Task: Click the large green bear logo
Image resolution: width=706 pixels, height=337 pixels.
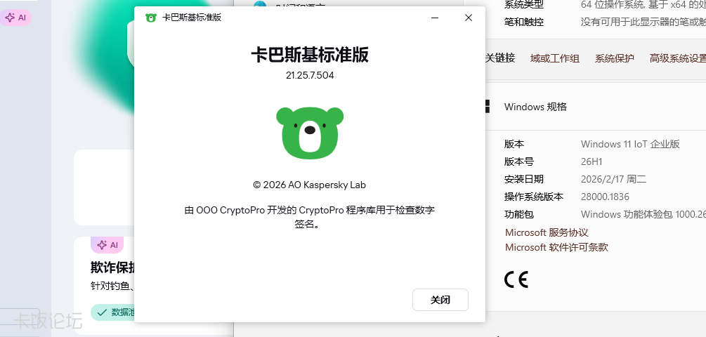Action: (x=310, y=133)
